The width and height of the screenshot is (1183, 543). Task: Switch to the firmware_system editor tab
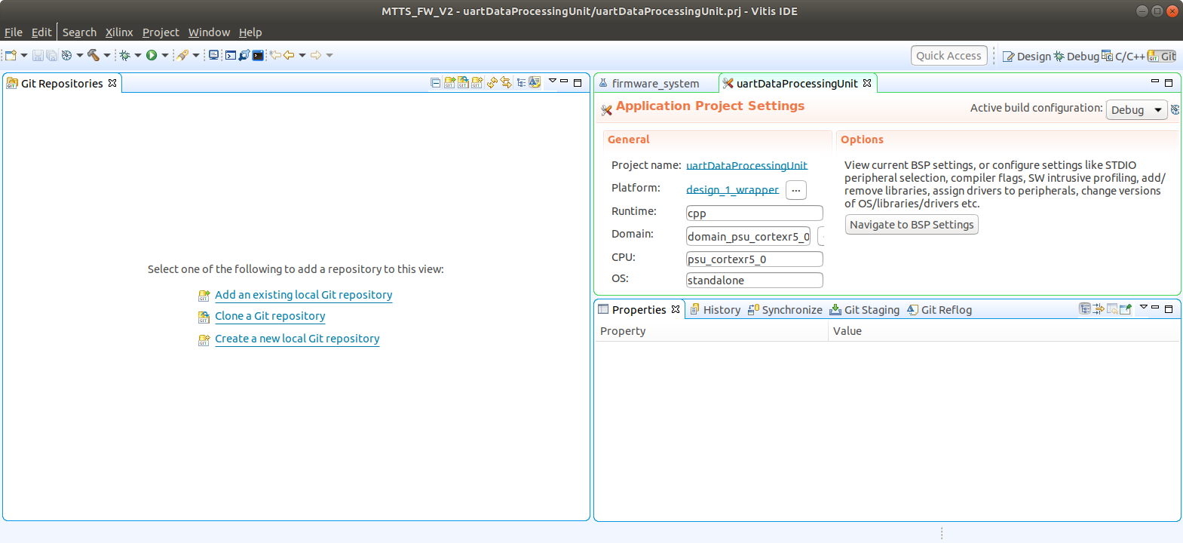pos(655,84)
